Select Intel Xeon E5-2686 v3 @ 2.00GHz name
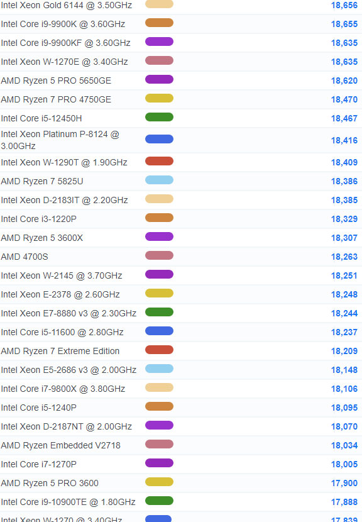Image resolution: width=362 pixels, height=522 pixels. [x=69, y=370]
